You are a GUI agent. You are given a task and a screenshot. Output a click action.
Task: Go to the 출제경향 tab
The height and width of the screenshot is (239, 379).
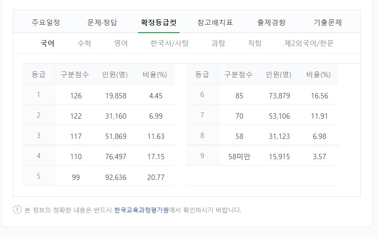pos(272,22)
